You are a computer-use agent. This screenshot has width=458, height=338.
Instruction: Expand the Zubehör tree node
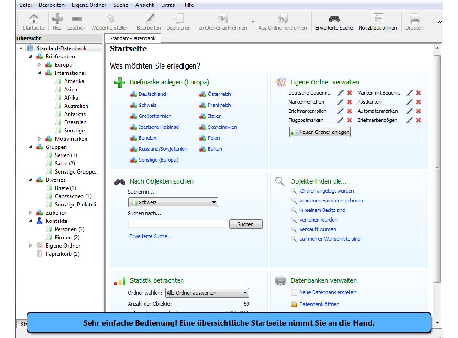pyautogui.click(x=30, y=212)
